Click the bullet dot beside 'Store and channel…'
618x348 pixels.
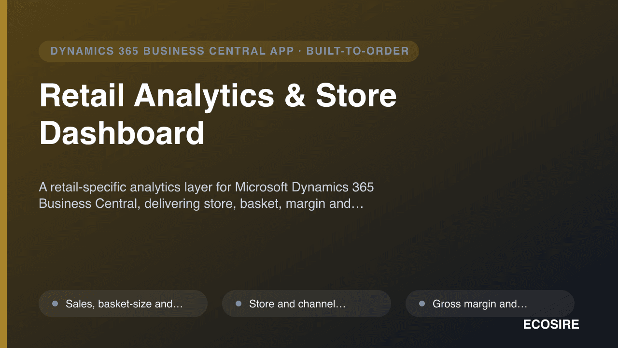point(239,304)
